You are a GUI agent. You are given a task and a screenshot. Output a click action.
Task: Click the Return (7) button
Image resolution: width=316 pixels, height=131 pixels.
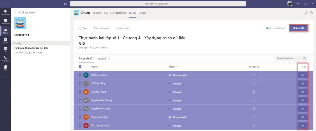pos(299,28)
